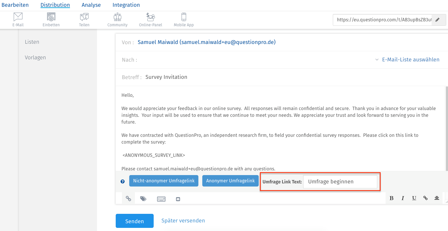Insert Nicht-anonymer Umfragelink
This screenshot has width=448, height=231.
[164, 181]
